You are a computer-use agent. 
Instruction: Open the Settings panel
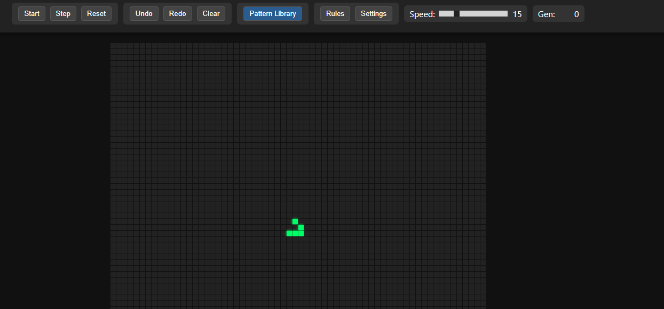(x=374, y=13)
